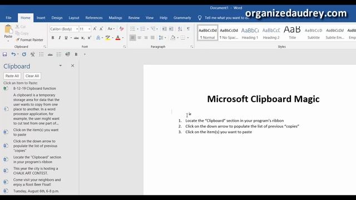Toggle Underline formatting

click(66, 38)
